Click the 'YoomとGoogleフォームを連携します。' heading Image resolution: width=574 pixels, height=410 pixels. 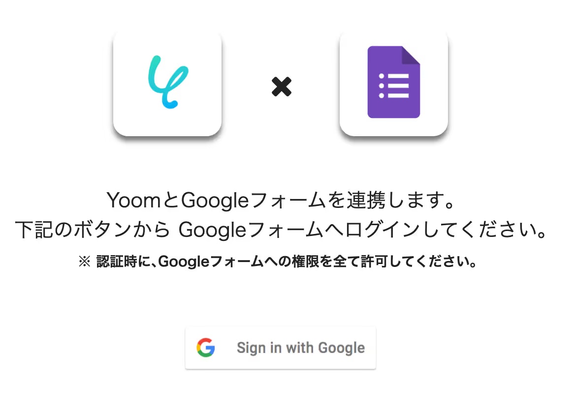(281, 200)
